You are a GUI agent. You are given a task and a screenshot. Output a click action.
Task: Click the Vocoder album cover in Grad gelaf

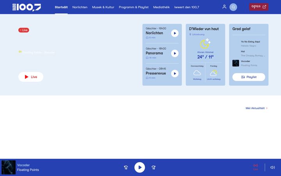(236, 63)
